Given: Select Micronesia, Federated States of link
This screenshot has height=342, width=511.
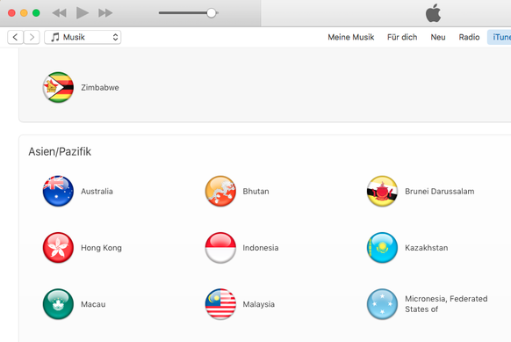Looking at the screenshot, I should click(x=446, y=304).
